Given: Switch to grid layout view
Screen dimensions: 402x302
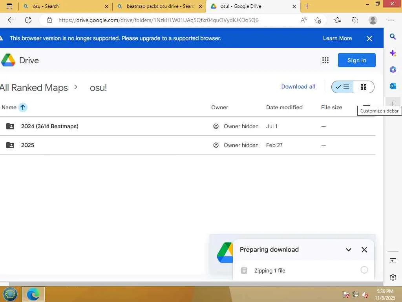Looking at the screenshot, I should tap(364, 87).
